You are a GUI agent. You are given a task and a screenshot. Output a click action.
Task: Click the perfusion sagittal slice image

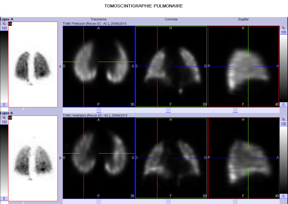(244, 66)
